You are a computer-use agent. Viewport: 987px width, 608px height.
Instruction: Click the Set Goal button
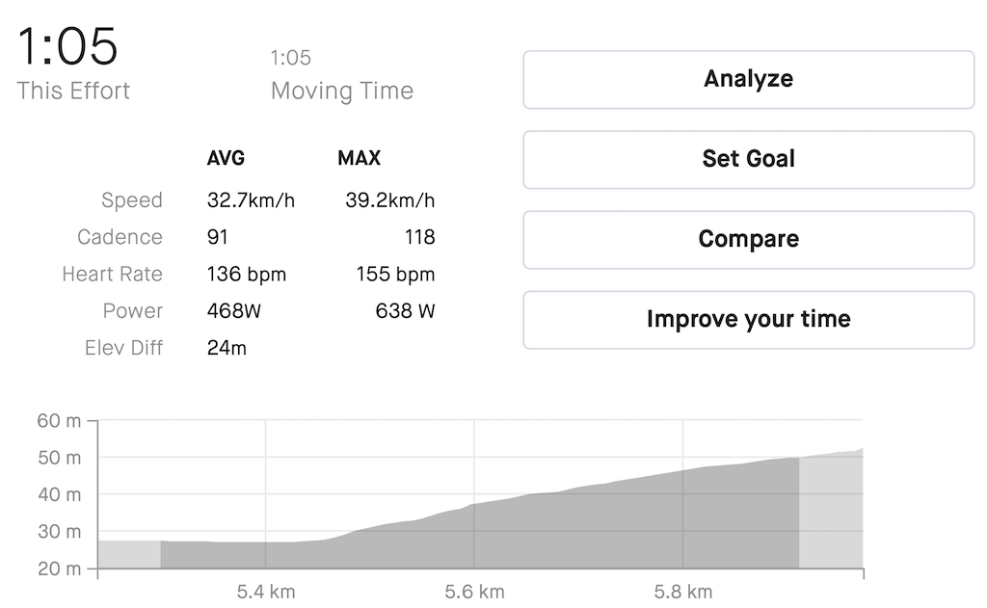(748, 160)
